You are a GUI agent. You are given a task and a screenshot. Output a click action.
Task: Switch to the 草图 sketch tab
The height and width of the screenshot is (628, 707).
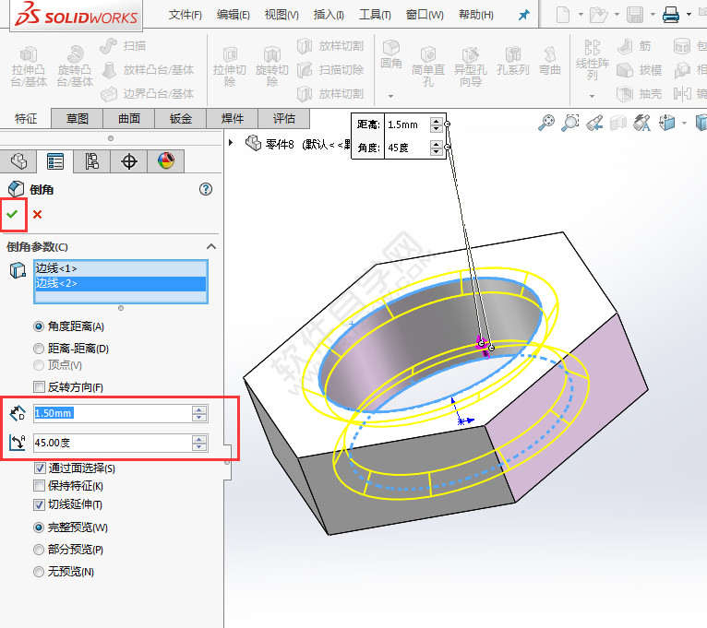point(78,118)
